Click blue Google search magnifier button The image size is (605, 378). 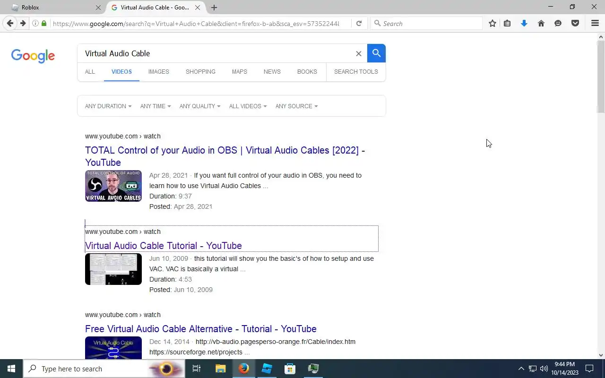376,53
